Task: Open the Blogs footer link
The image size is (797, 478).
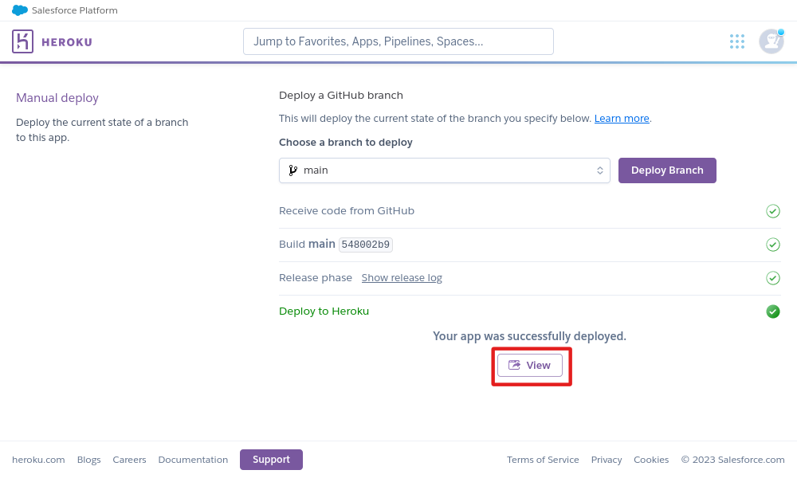Action: 89,460
